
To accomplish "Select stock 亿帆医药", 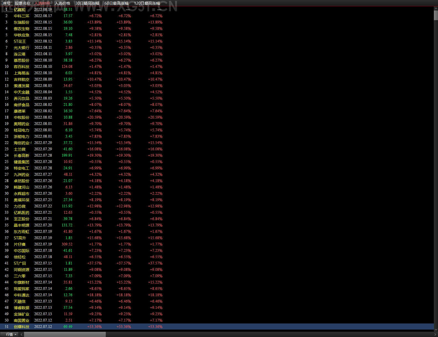I will 22,213.
